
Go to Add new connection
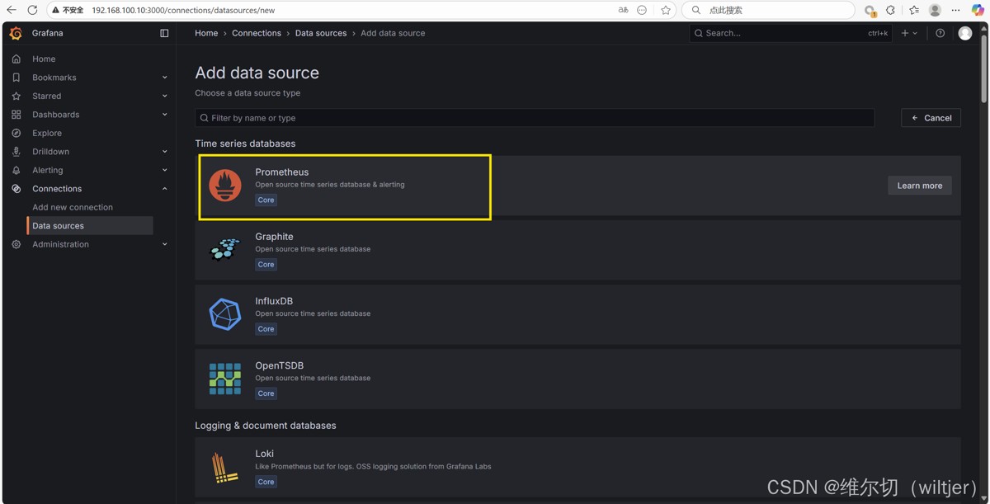click(x=73, y=207)
